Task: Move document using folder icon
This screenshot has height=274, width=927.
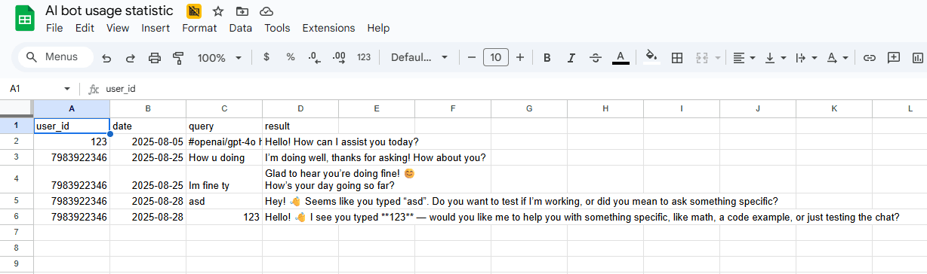Action: pos(242,11)
